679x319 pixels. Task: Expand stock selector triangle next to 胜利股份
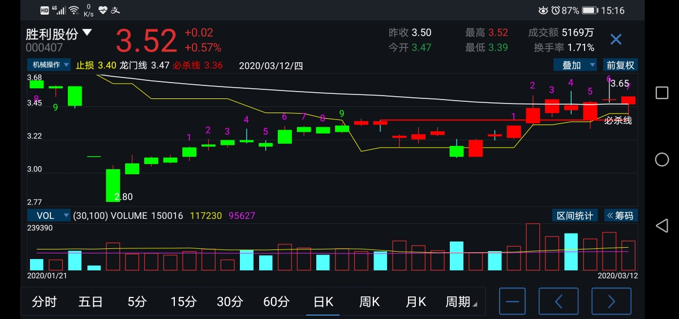[87, 33]
